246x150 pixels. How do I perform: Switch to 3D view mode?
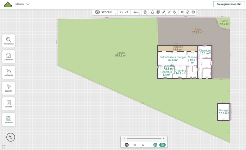134,145
